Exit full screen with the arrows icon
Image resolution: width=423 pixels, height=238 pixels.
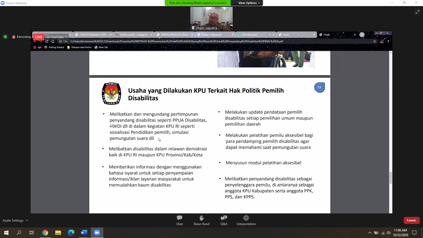(417, 12)
